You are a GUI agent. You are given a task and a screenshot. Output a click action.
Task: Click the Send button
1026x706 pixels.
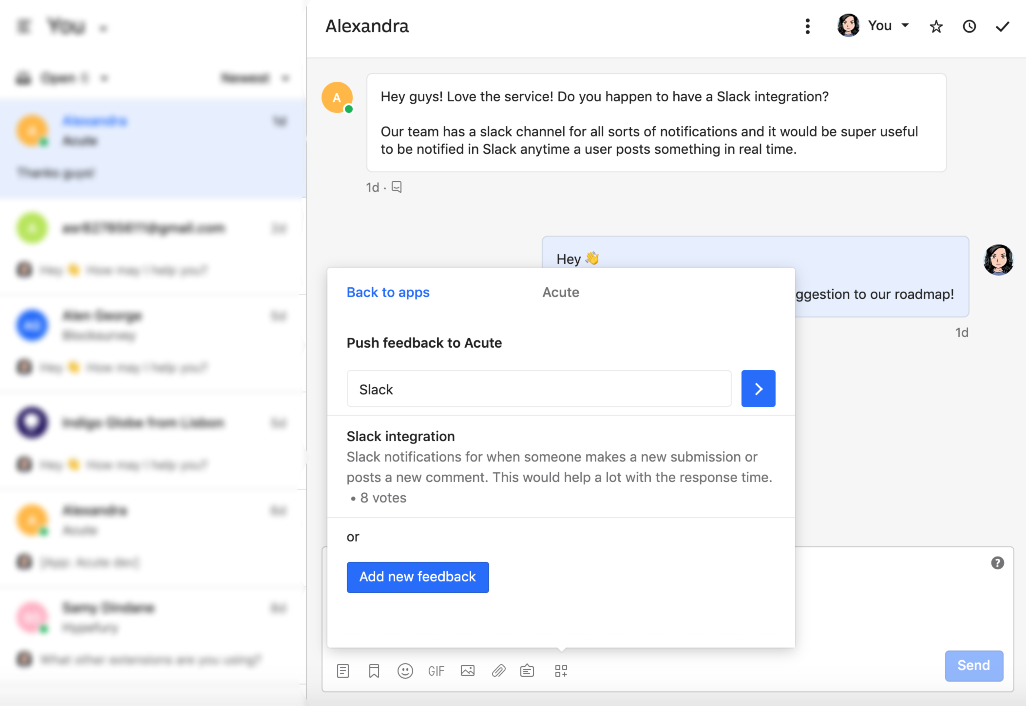[973, 665]
